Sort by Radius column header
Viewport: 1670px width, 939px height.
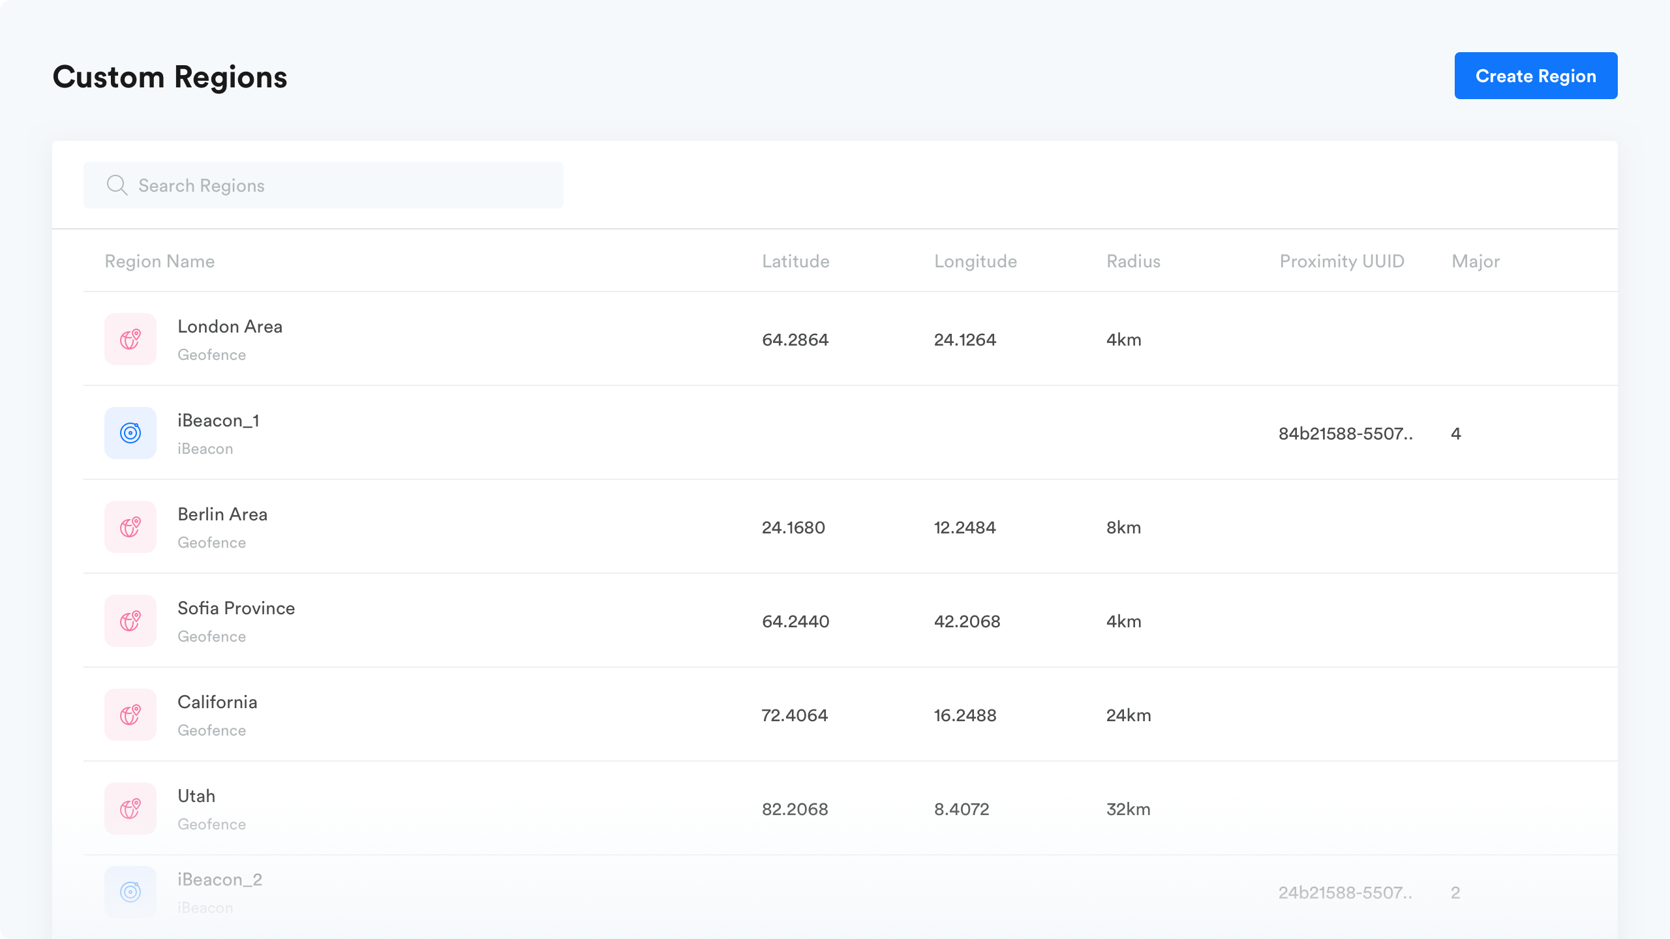pyautogui.click(x=1133, y=261)
